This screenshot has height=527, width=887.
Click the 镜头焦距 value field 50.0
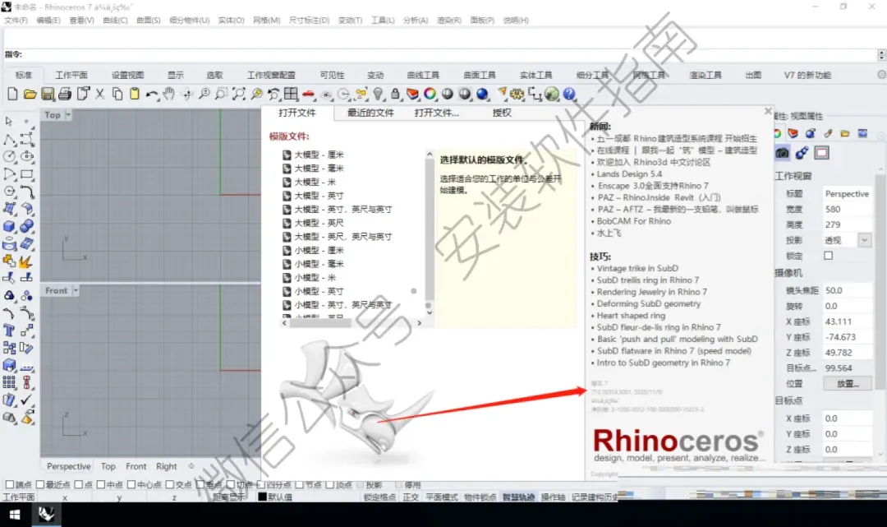coord(847,290)
